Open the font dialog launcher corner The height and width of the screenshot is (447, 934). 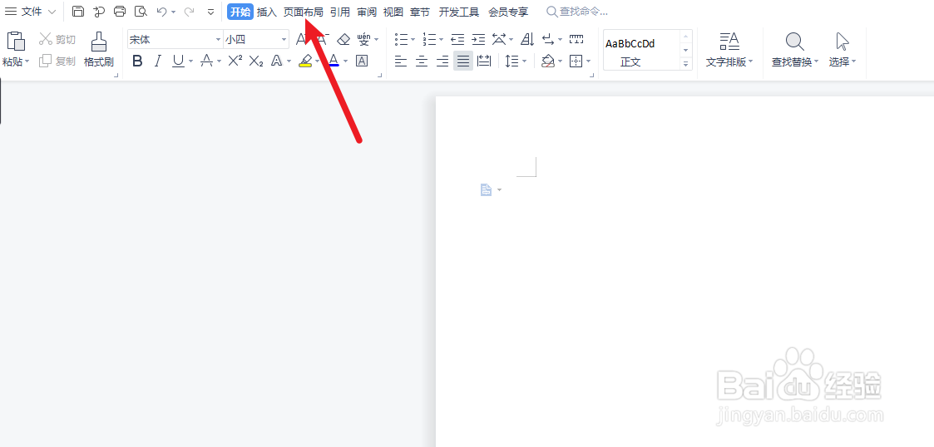(380, 76)
